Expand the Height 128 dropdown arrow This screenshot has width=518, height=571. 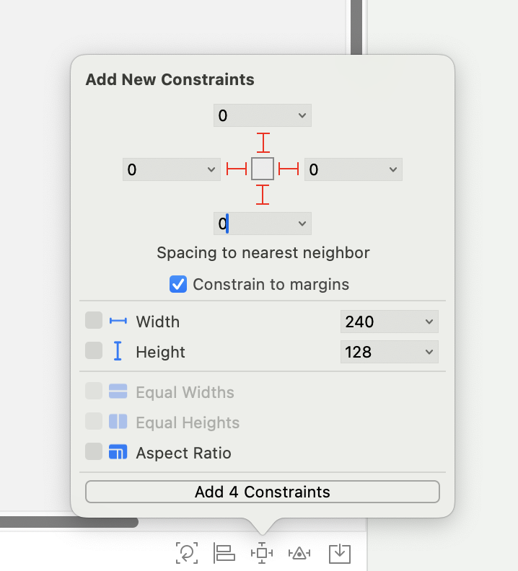(x=429, y=352)
